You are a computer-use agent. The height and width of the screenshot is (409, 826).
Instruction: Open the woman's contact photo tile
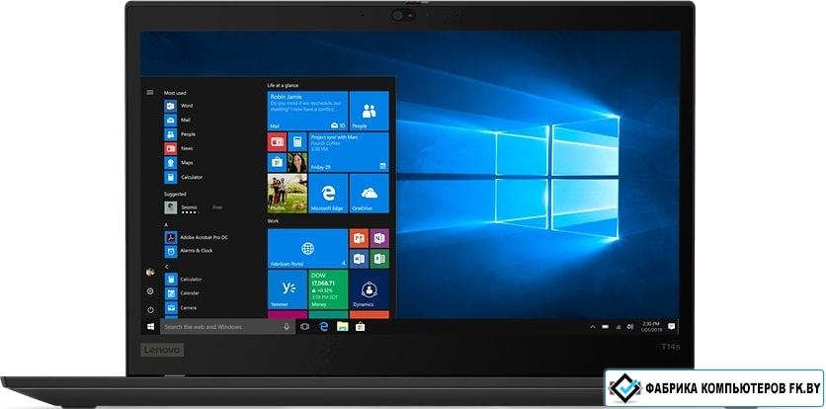coord(297,162)
